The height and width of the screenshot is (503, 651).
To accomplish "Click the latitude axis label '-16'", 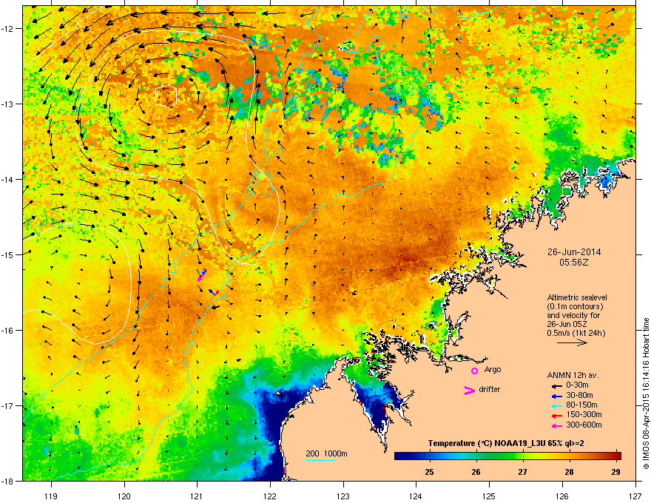I will coord(8,331).
